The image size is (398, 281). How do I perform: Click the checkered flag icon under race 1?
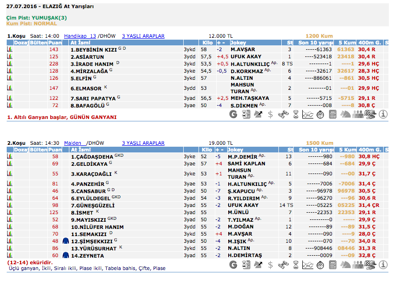click(x=370, y=114)
